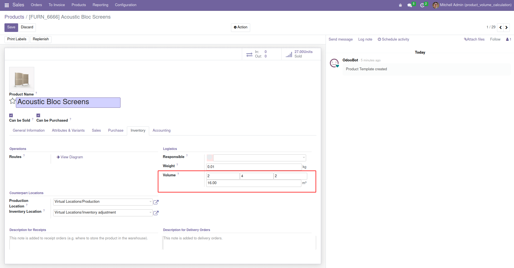Image resolution: width=514 pixels, height=268 pixels.
Task: Select the Inventory tab
Action: (x=138, y=131)
